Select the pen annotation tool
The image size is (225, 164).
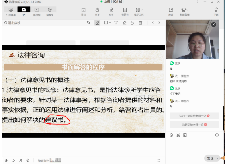[x=97, y=23]
